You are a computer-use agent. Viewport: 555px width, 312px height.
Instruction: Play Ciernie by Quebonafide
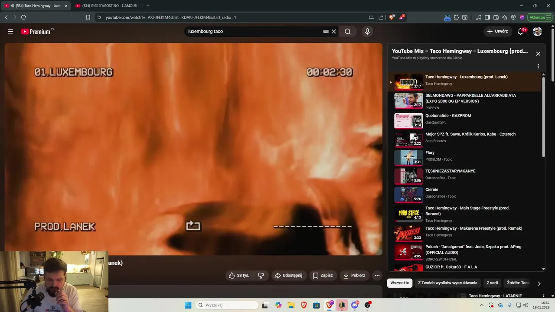464,195
